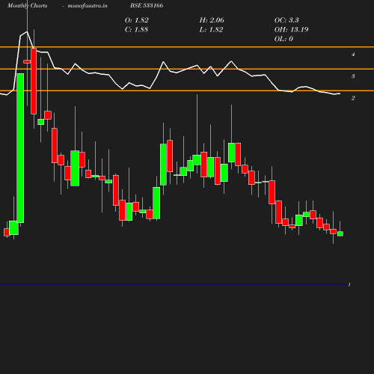Click the price axis label '1' near the blue line
374x374 pixels.
(349, 284)
